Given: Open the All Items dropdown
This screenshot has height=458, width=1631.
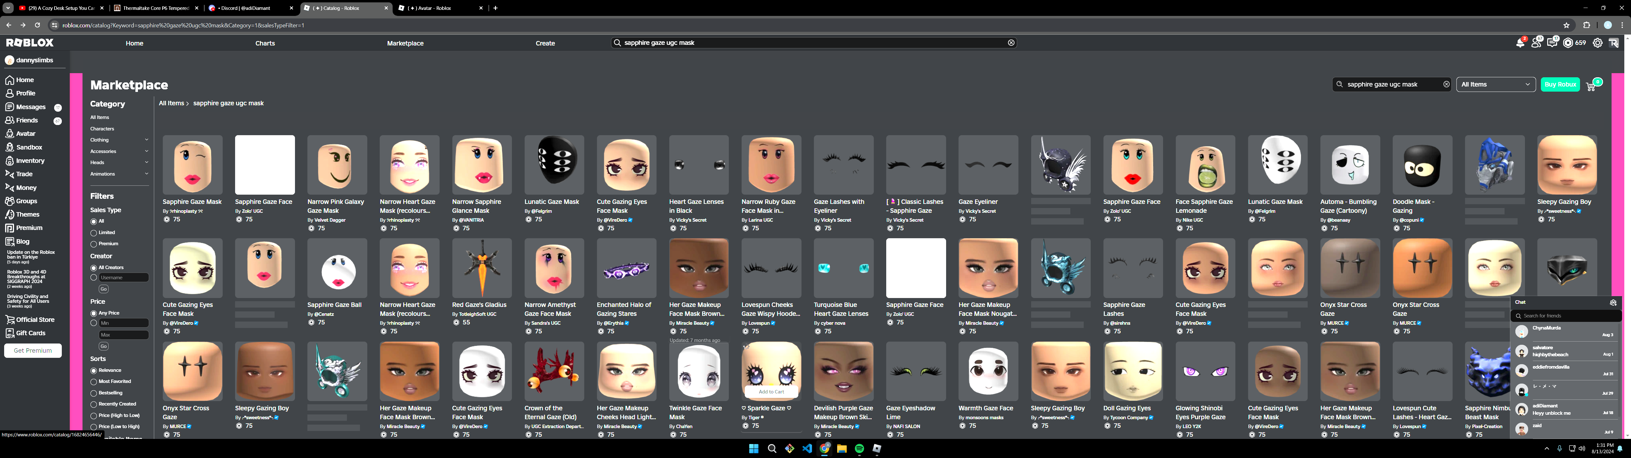Looking at the screenshot, I should pyautogui.click(x=1495, y=85).
